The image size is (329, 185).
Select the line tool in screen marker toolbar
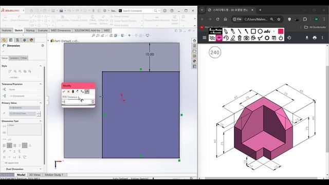click(x=240, y=31)
